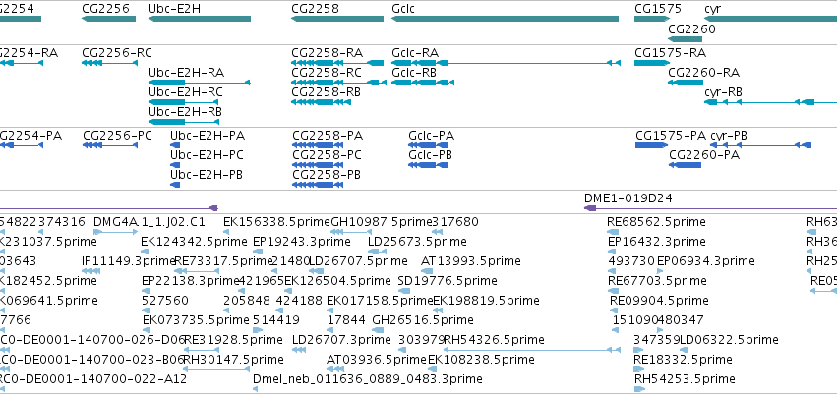Open the Gclc gene feature

[x=505, y=19]
